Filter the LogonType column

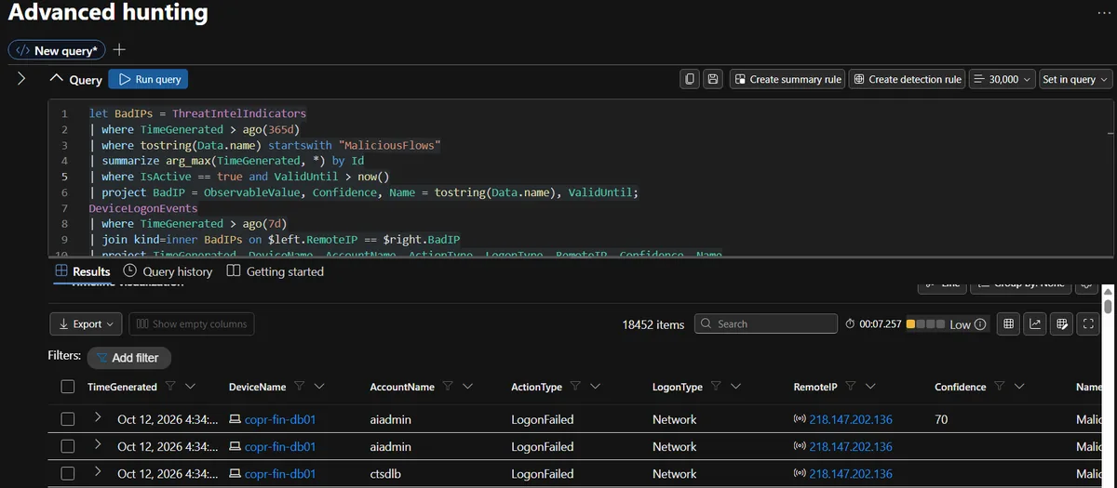[x=715, y=387]
